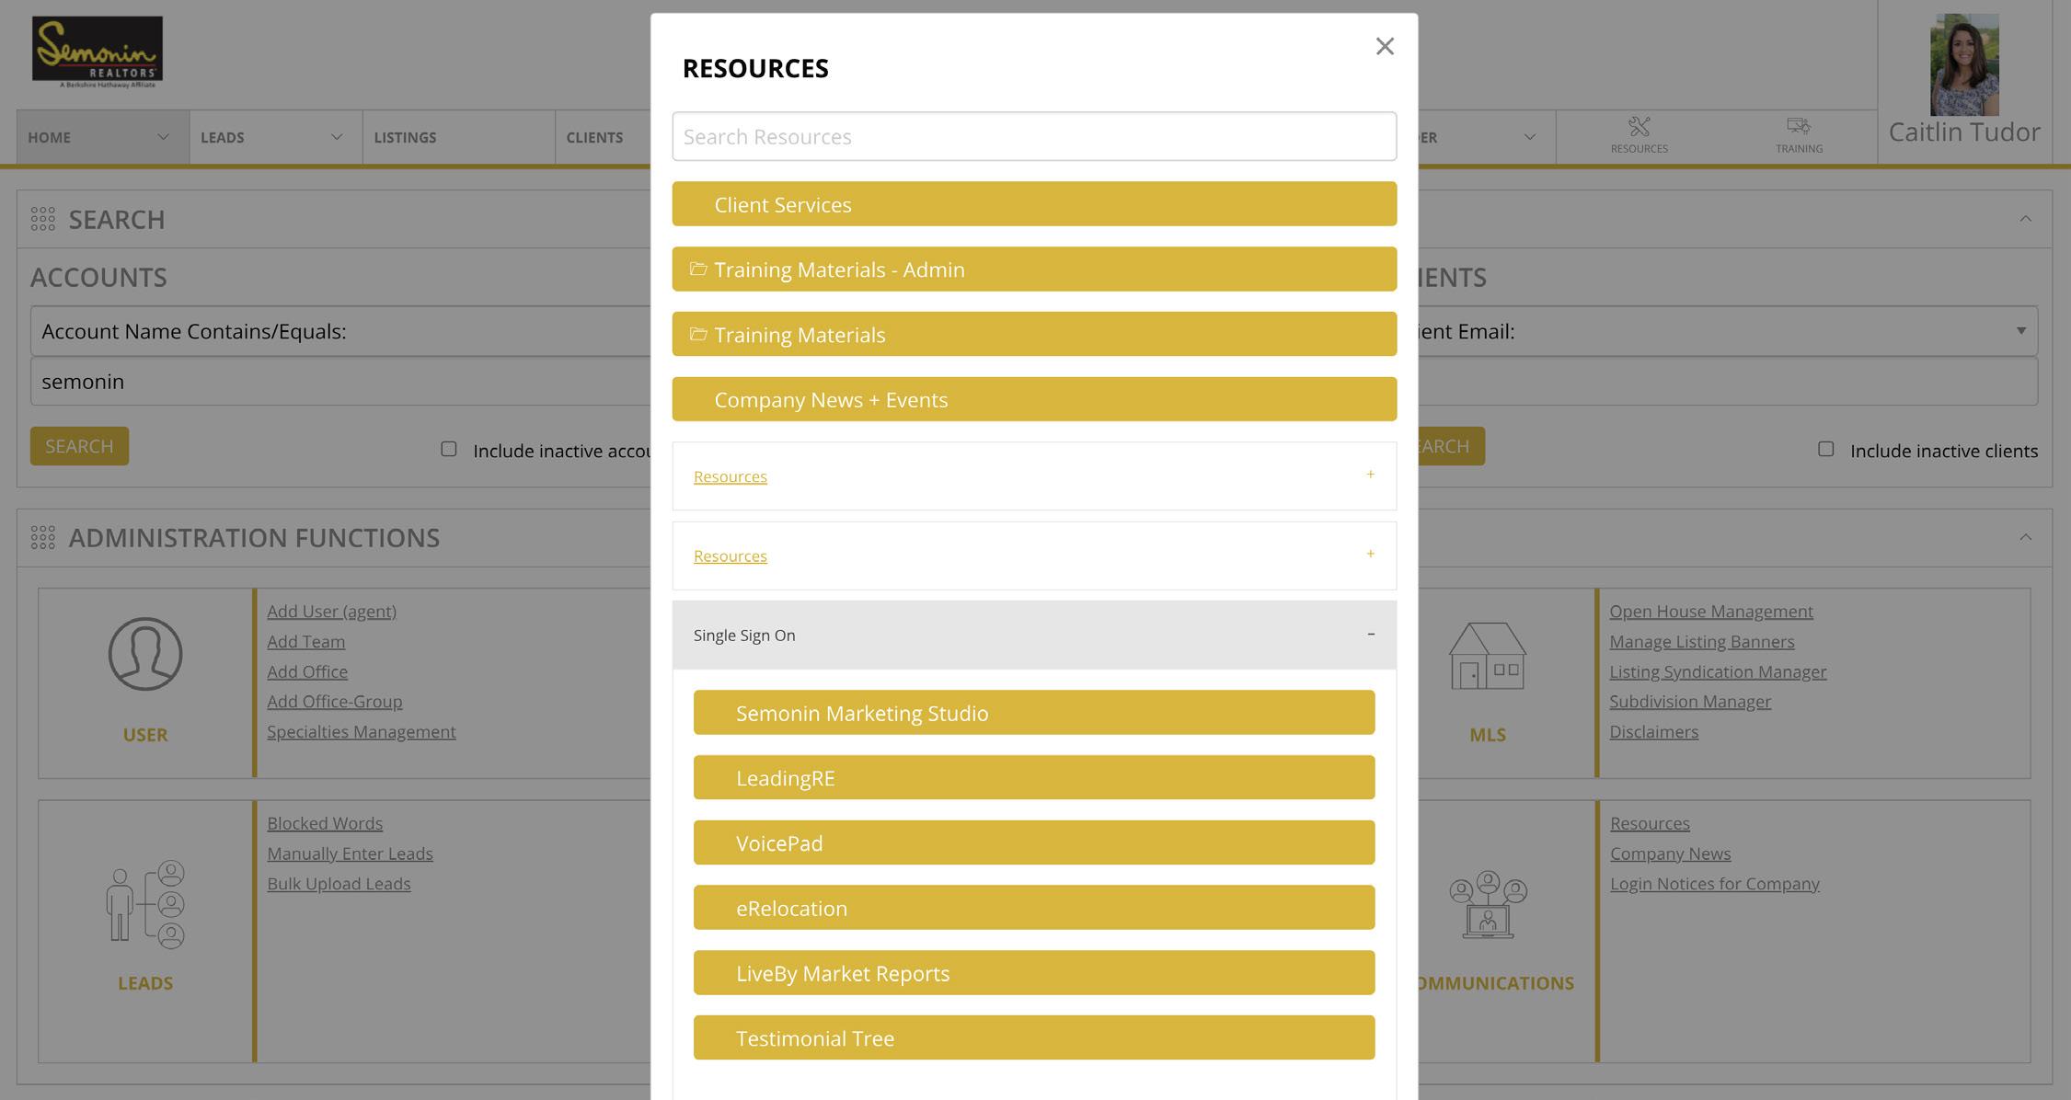Click the Semonin Realtors logo
2071x1100 pixels.
tap(98, 52)
